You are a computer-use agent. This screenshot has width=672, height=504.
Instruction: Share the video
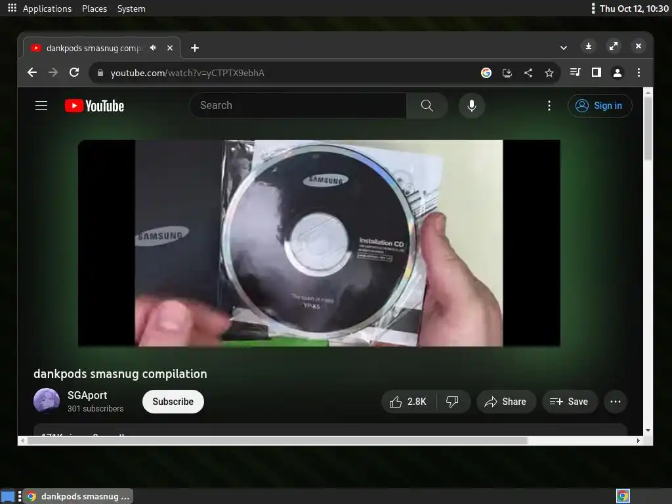(x=506, y=402)
